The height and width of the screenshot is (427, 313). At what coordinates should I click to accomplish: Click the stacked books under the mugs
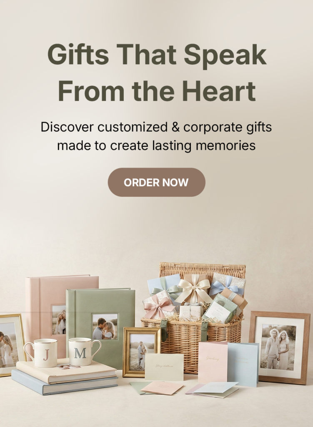(x=65, y=377)
